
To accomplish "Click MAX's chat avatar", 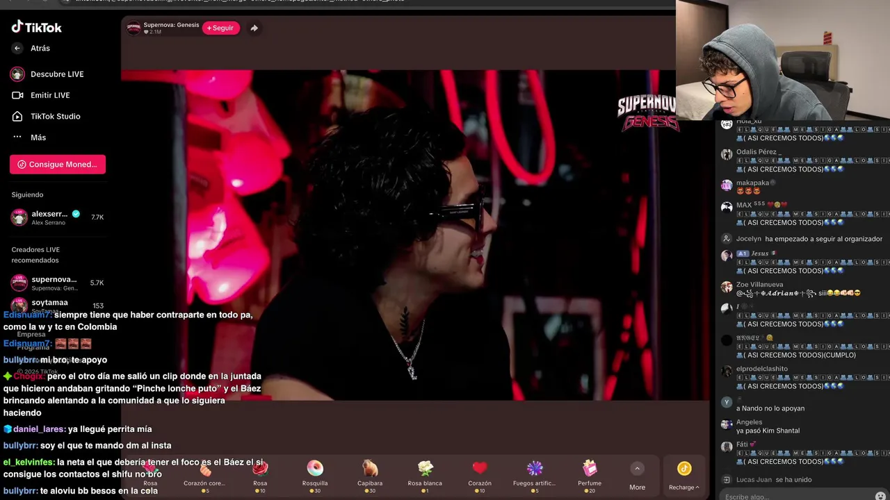I will point(727,207).
